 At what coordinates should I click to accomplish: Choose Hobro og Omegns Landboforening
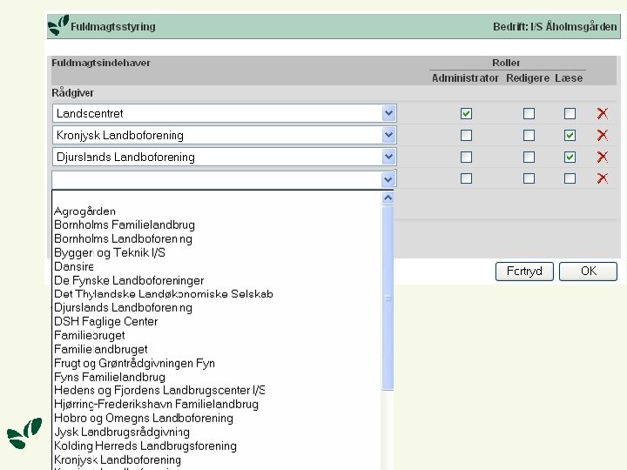(144, 418)
